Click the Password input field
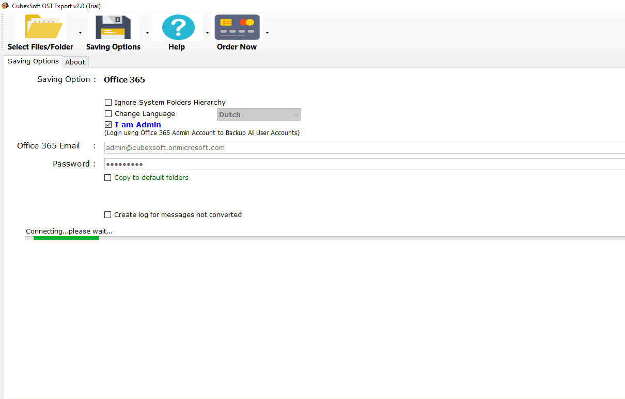This screenshot has height=399, width=625. point(364,164)
